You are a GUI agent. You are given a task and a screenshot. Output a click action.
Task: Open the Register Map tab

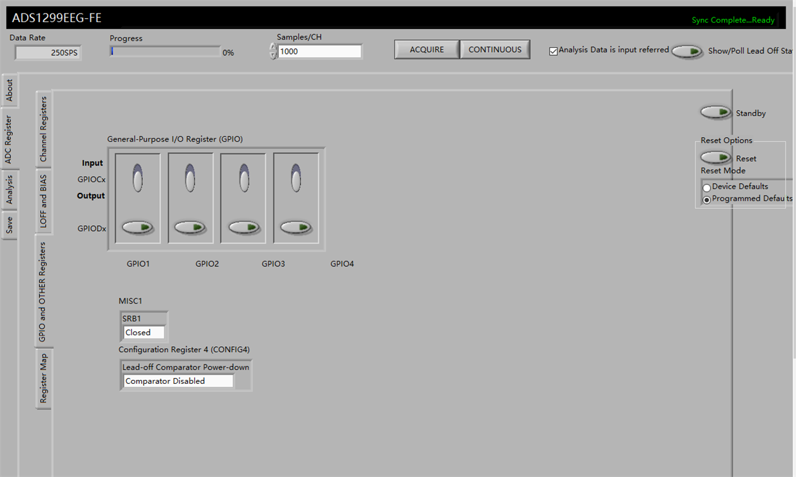tap(43, 379)
